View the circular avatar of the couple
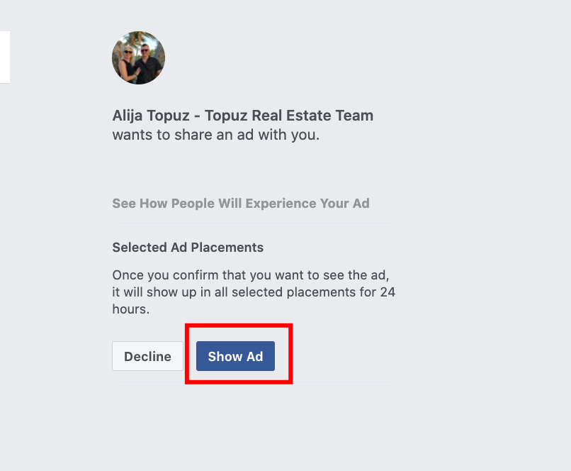Image resolution: width=571 pixels, height=471 pixels. click(138, 57)
